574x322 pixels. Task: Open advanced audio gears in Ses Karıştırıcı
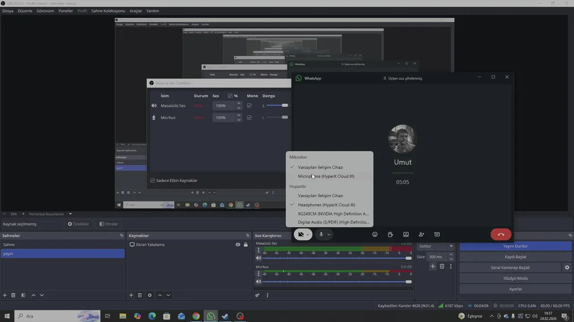(257, 295)
